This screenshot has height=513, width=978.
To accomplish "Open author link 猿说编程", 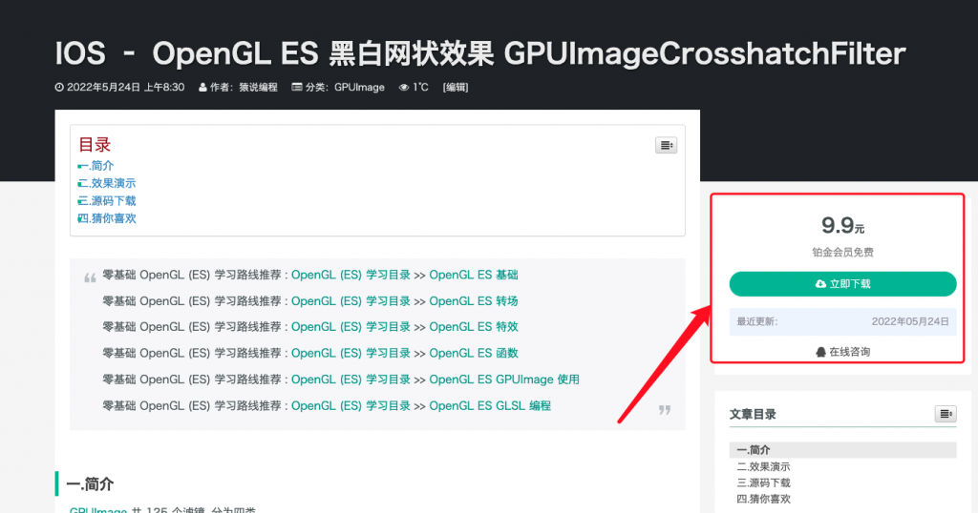I will 258,87.
